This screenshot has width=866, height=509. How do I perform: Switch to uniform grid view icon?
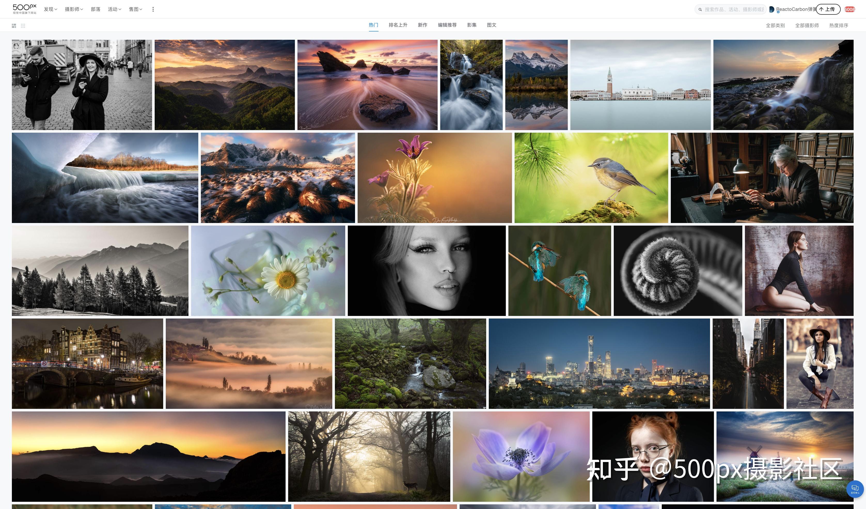[23, 26]
